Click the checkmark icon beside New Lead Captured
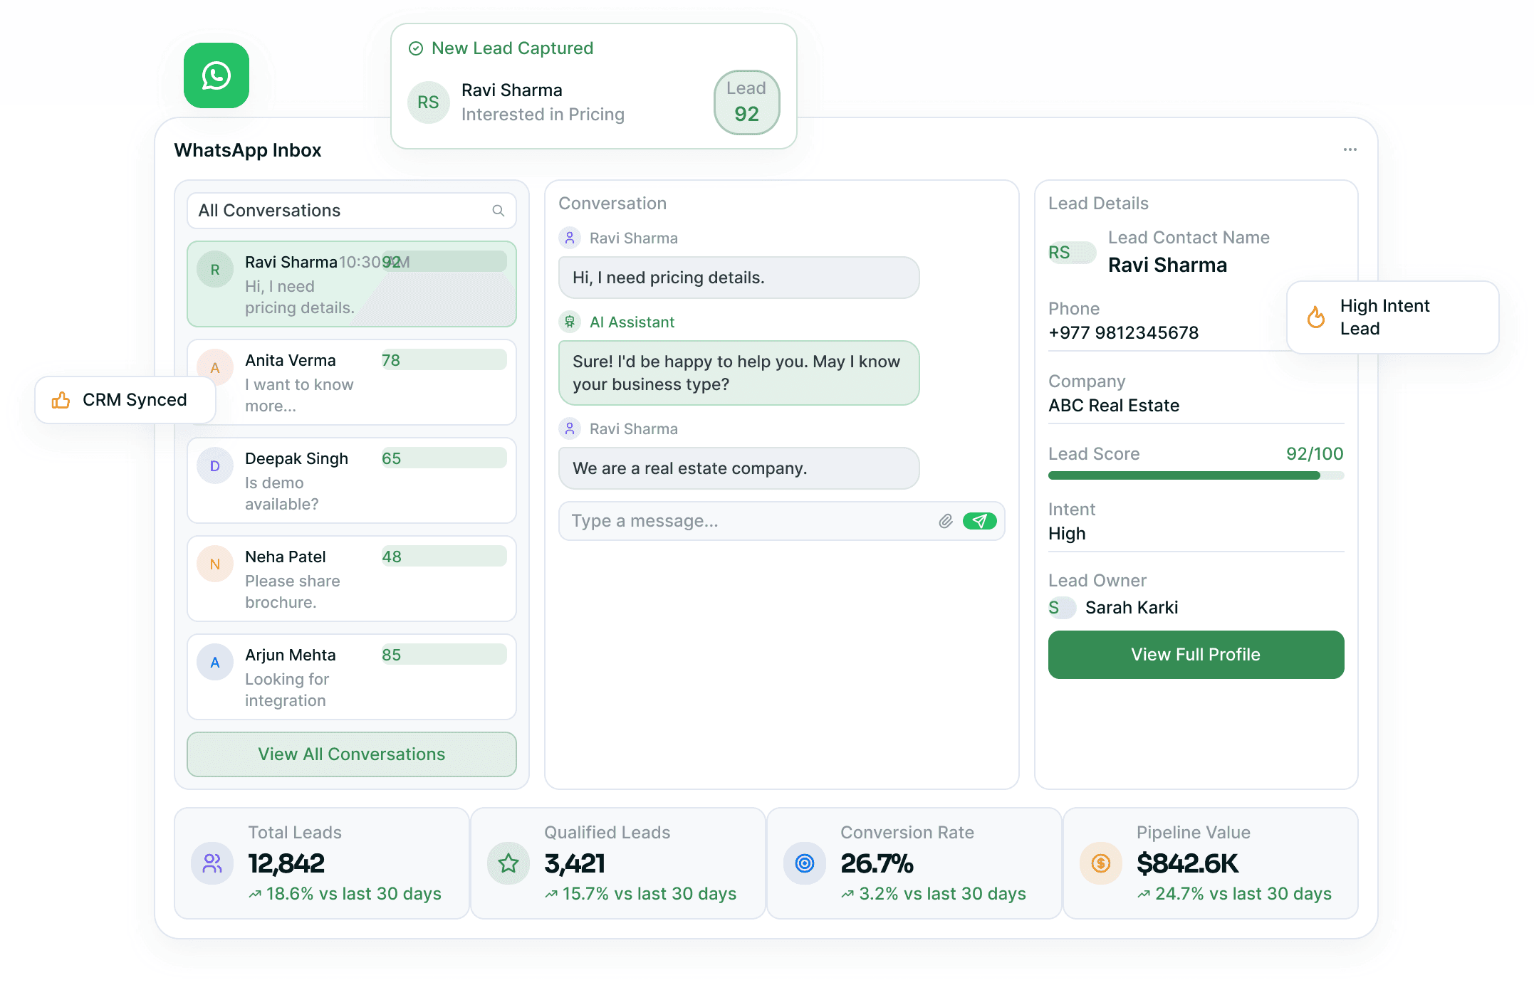 [416, 48]
